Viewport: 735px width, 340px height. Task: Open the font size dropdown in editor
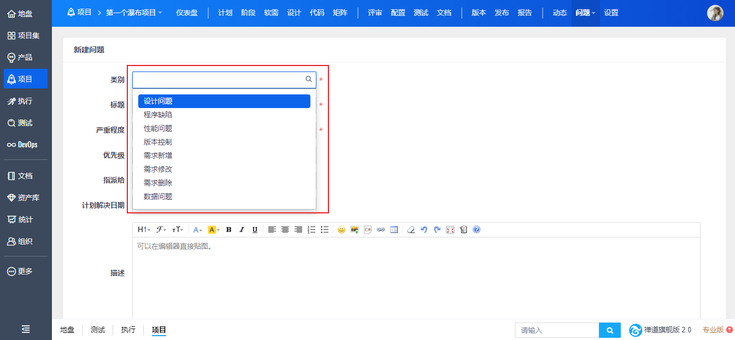click(178, 230)
